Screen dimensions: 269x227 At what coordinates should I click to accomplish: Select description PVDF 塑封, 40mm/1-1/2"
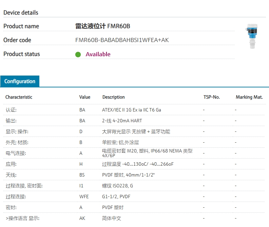coord(128,175)
